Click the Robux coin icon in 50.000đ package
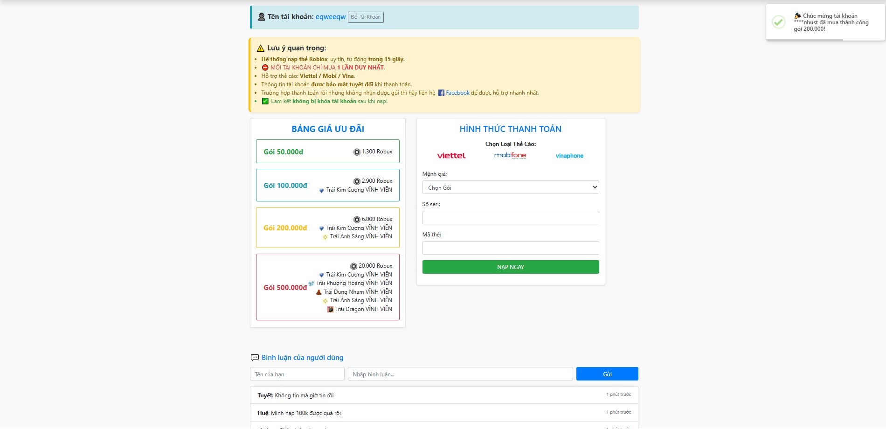 357,152
